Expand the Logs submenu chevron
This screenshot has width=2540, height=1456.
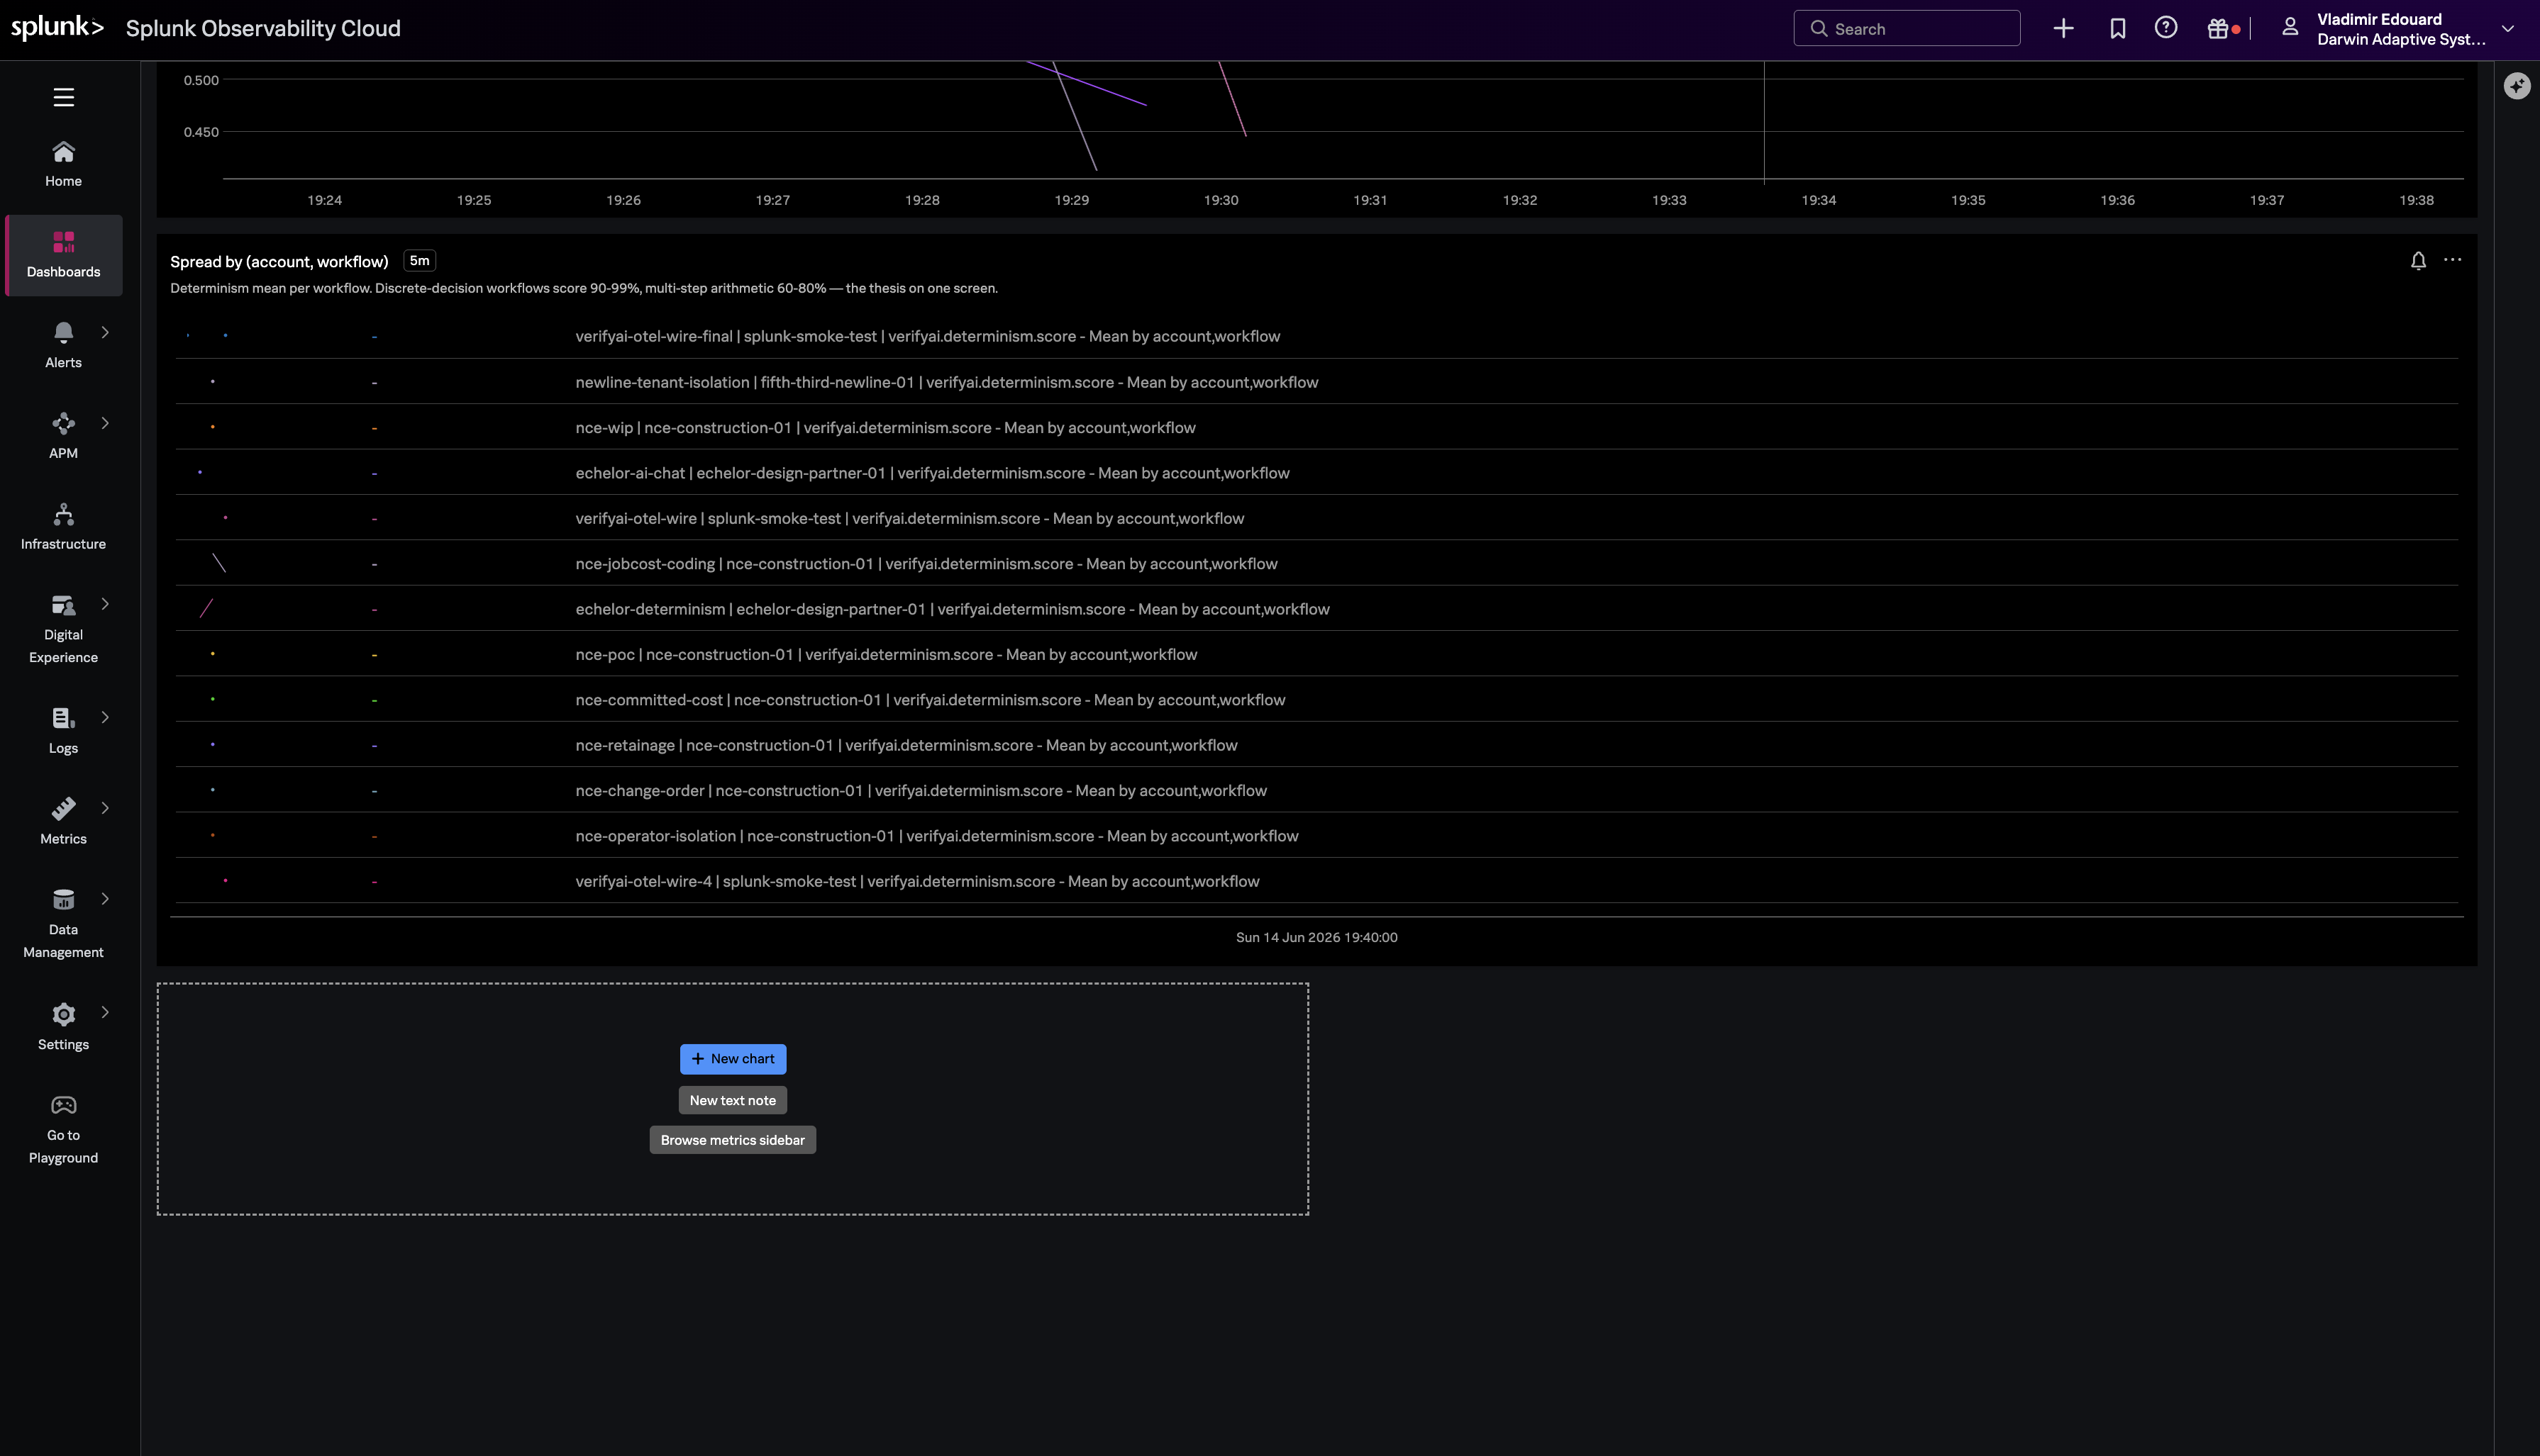point(105,717)
